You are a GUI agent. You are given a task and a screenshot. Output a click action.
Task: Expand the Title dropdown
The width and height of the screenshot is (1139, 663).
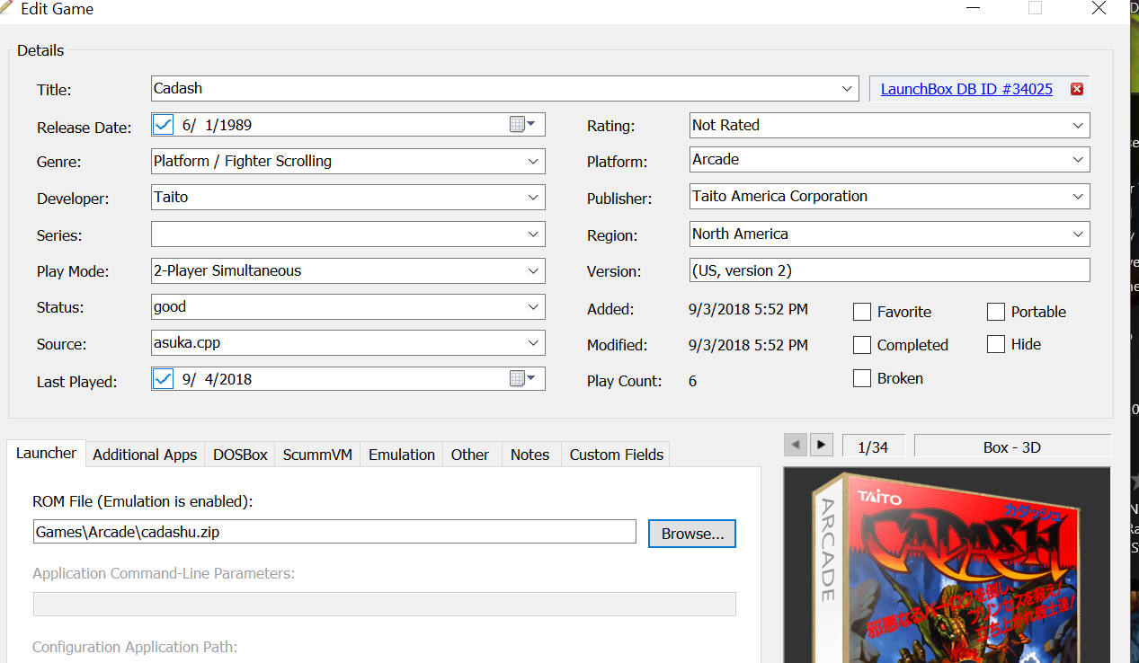tap(847, 88)
